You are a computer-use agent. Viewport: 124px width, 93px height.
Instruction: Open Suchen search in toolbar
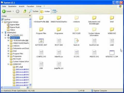tap(34, 11)
